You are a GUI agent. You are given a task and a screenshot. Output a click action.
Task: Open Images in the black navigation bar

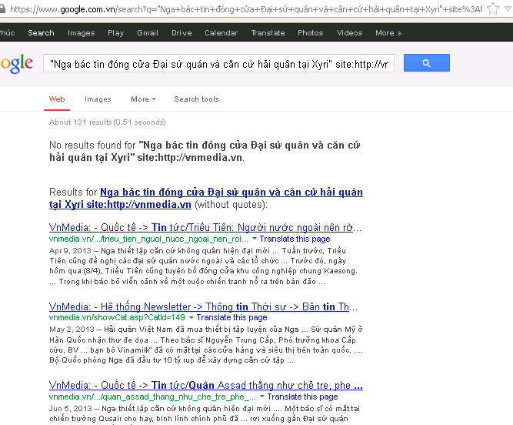coord(81,33)
